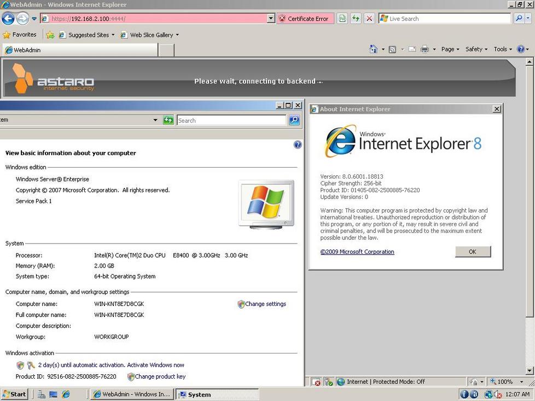535x401 pixels.
Task: Expand the InPrivate filtering dropdown arrow
Action: 482,381
